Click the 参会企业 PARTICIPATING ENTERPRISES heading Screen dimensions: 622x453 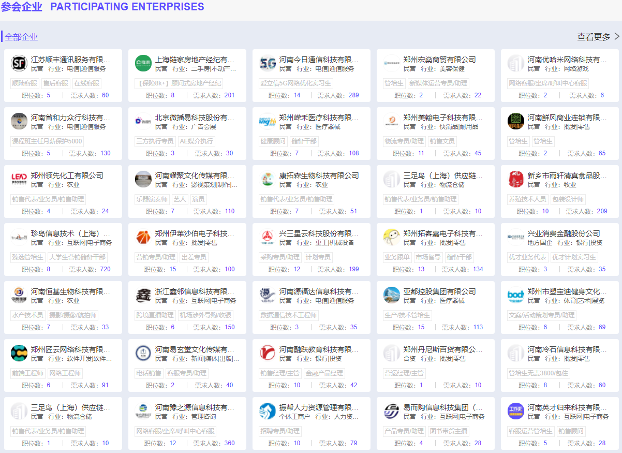point(102,7)
